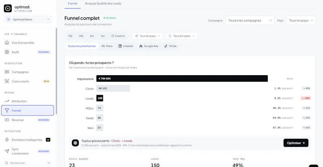Click the home icon beside Vue d'ensemble
The height and width of the screenshot is (167, 323).
(7, 43)
